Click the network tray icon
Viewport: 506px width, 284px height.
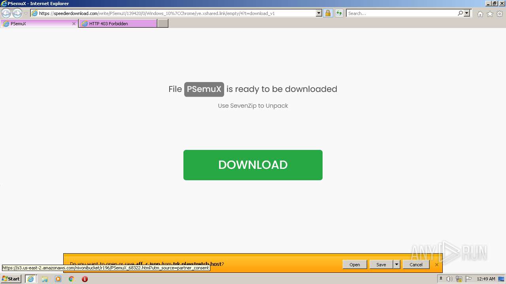click(459, 279)
